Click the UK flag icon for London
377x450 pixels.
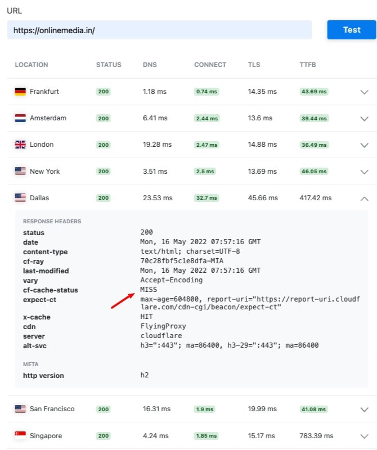[20, 145]
